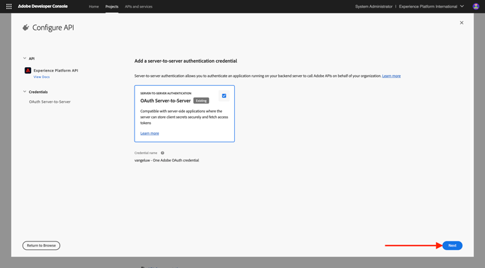Open the Experience Platform International organization dropdown

tap(431, 6)
